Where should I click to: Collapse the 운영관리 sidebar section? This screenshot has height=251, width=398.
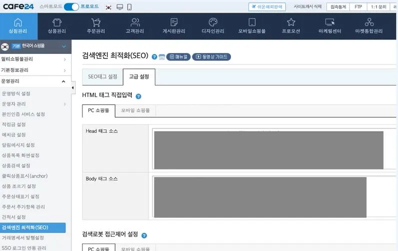(x=35, y=81)
